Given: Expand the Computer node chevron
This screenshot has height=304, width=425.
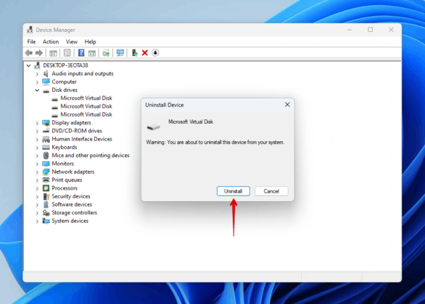Looking at the screenshot, I should coord(37,82).
